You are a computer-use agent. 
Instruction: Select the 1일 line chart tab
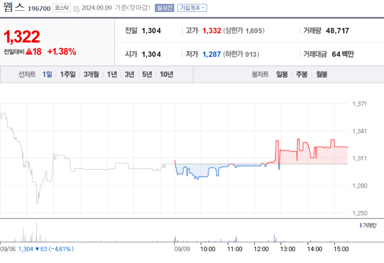point(47,74)
